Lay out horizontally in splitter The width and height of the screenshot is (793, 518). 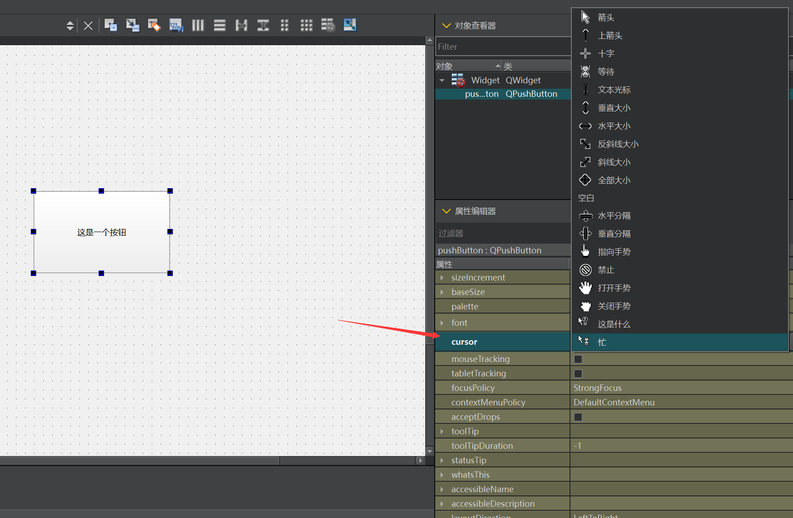point(242,25)
